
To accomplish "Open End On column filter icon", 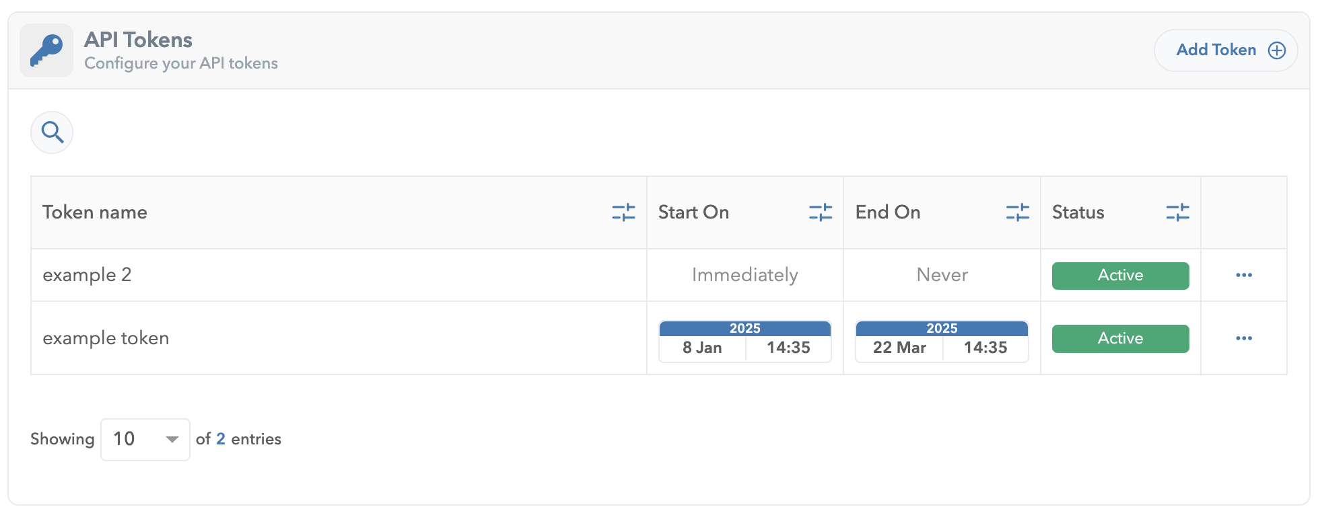I will point(1017,212).
